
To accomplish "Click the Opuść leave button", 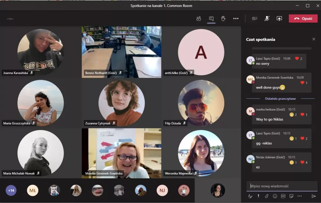I will pyautogui.click(x=303, y=19).
